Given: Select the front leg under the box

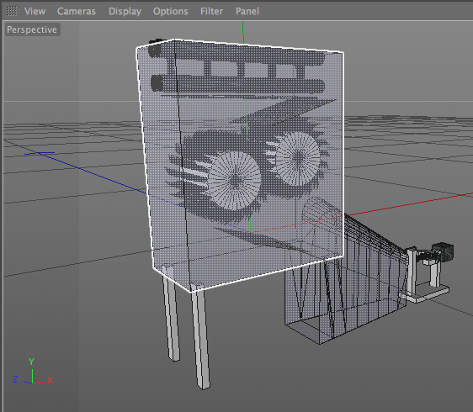Looking at the screenshot, I should (200, 335).
